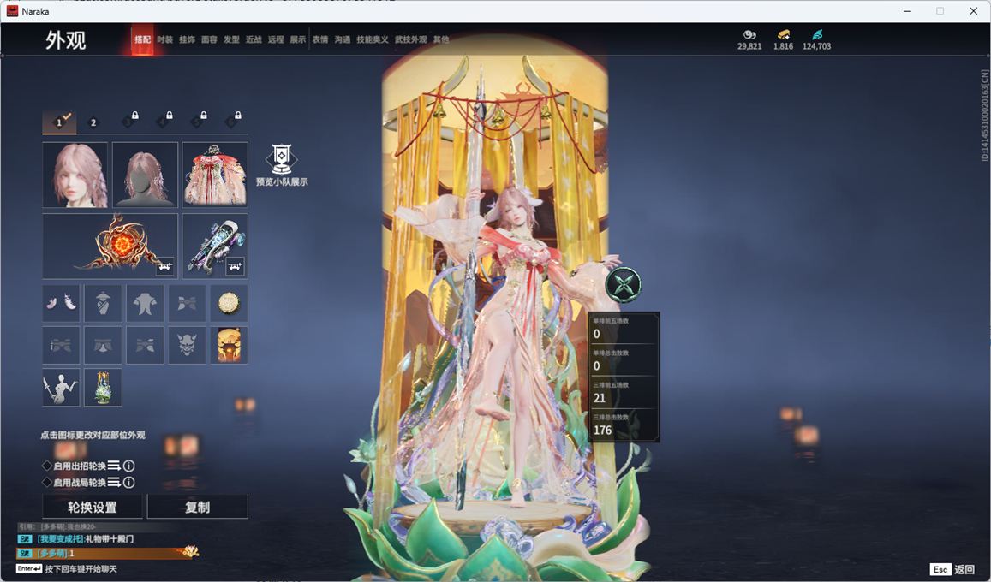
Task: Switch to the 其他 tab
Action: [x=441, y=39]
